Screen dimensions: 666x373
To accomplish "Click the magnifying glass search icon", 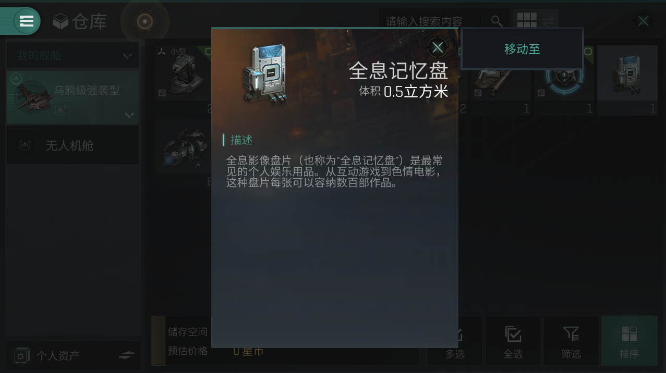I will (497, 21).
